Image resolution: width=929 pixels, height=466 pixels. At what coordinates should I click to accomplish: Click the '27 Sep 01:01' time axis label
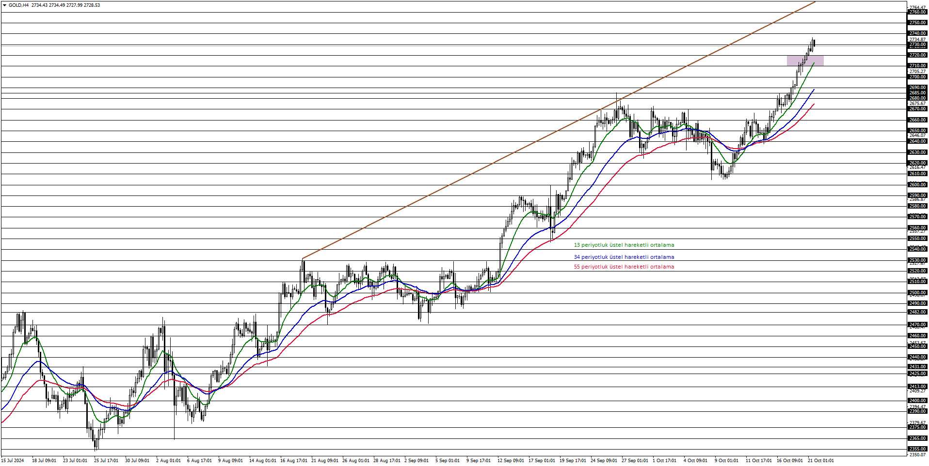(635, 461)
